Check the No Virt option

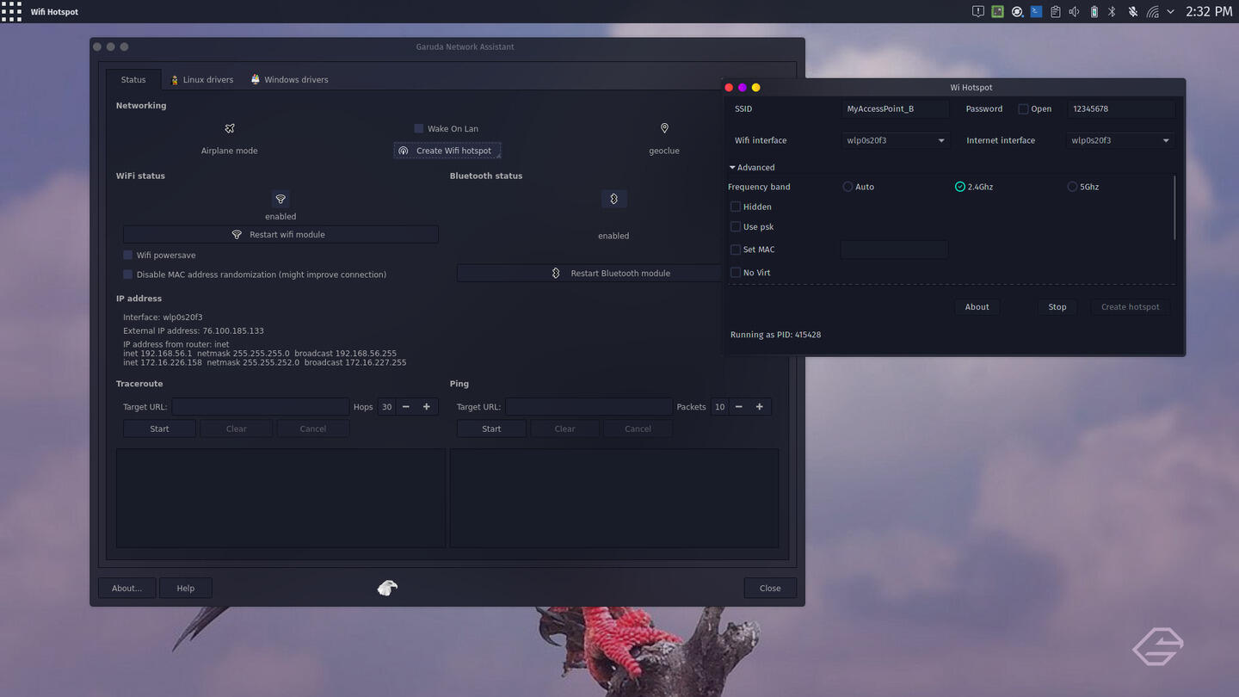coord(736,273)
